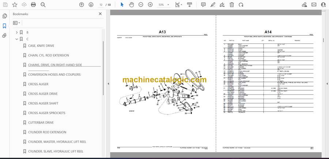Image resolution: width=329 pixels, height=159 pixels.
Task: Click the Save file icon
Action: pos(5,5)
